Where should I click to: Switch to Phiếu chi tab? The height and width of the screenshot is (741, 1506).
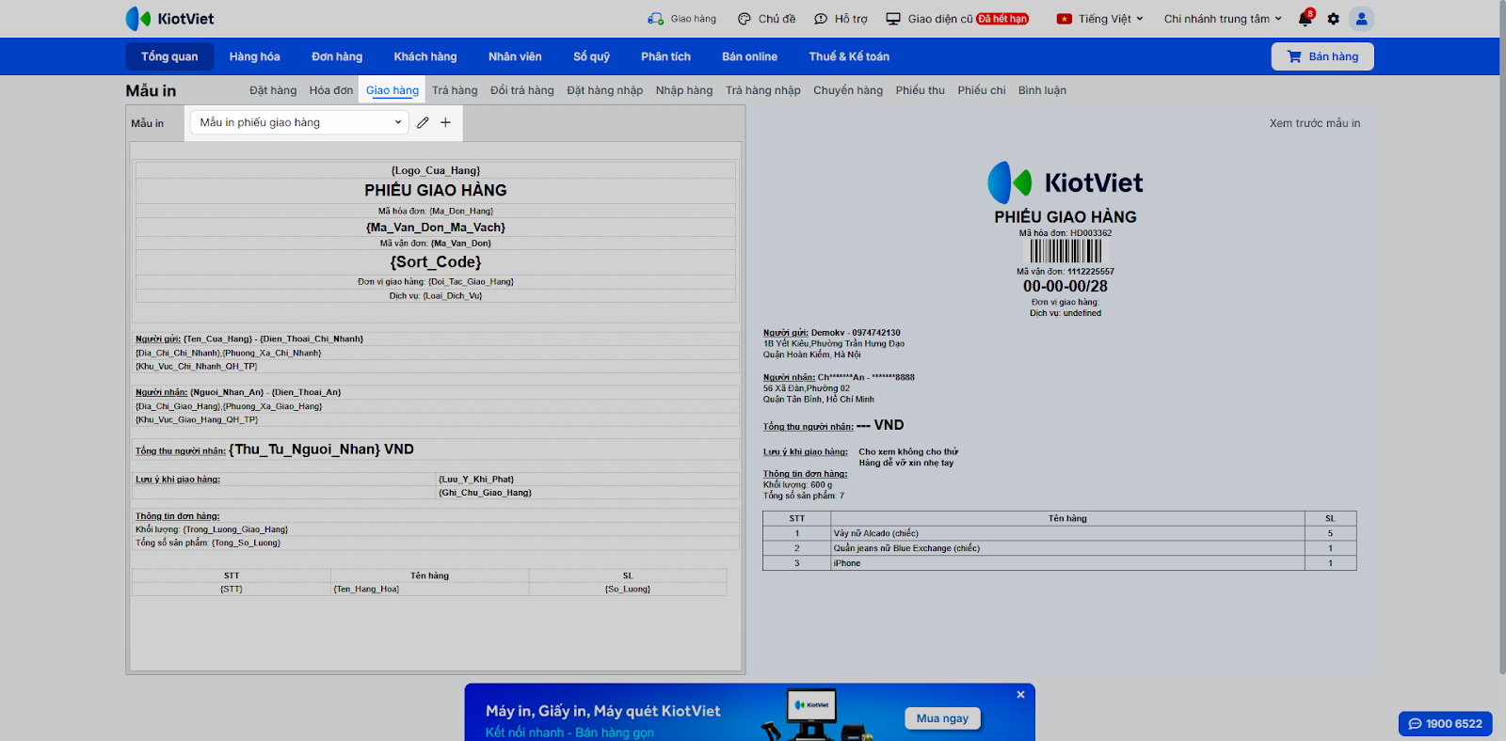click(982, 90)
